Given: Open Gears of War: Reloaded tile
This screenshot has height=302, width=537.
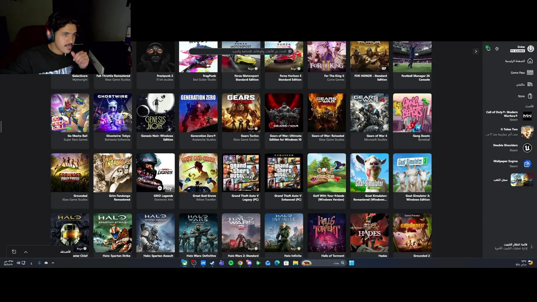Looking at the screenshot, I should 327,121.
